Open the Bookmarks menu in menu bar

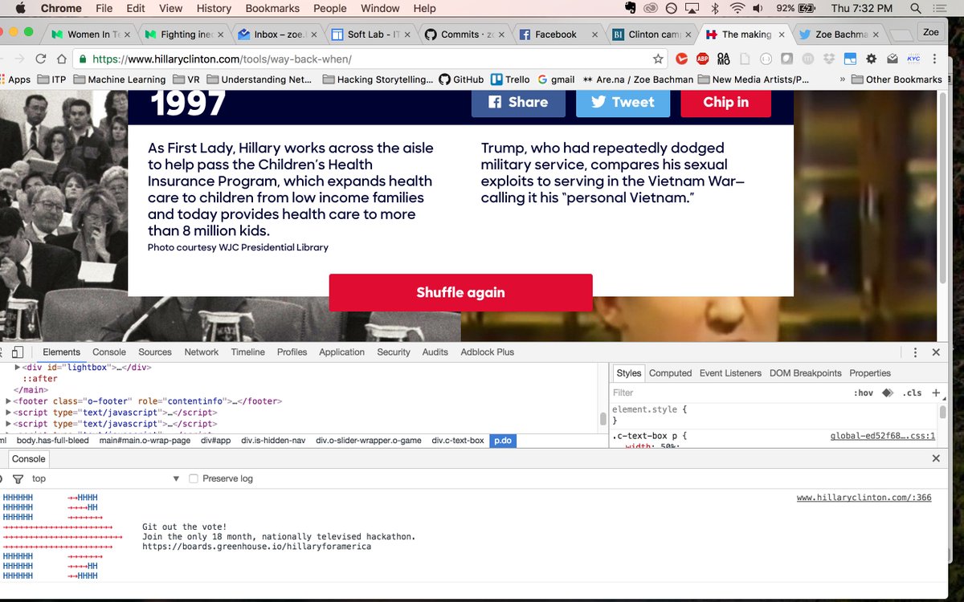point(272,9)
